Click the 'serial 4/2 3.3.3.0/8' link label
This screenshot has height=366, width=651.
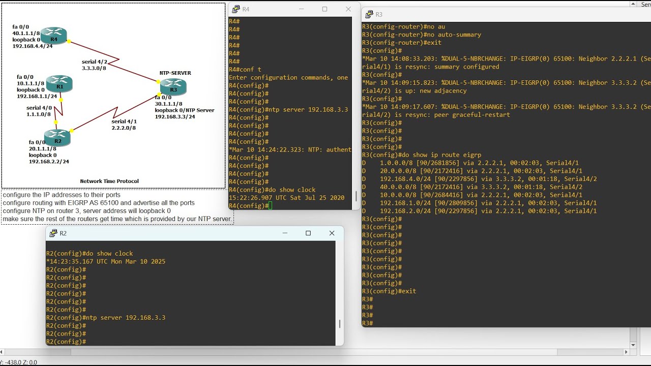point(95,65)
